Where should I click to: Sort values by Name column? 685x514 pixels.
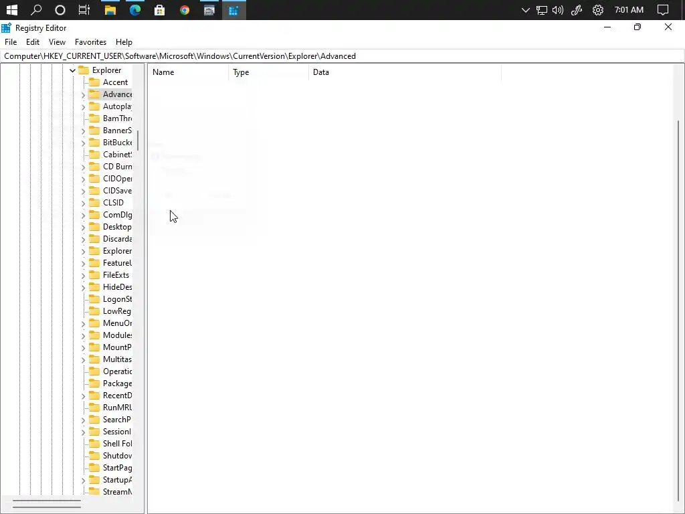click(x=188, y=72)
